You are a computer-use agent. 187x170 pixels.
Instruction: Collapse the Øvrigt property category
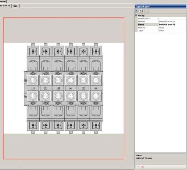coord(136,15)
